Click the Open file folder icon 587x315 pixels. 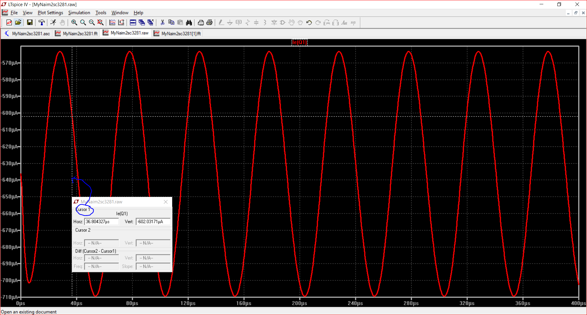(18, 22)
